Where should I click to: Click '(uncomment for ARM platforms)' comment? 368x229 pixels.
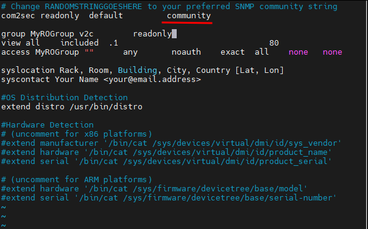82,180
